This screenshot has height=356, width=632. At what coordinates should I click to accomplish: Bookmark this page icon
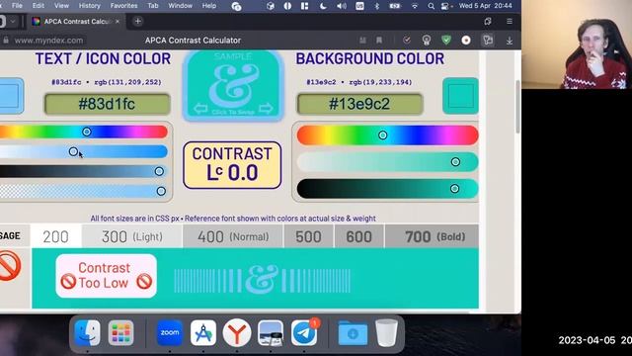(379, 40)
